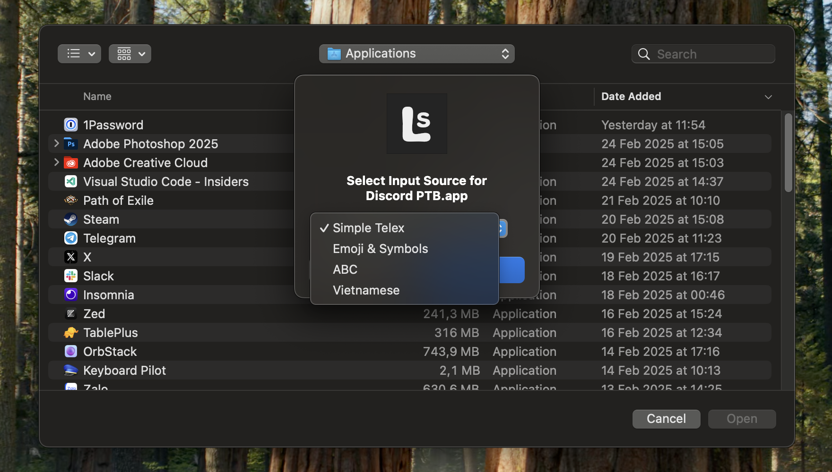The height and width of the screenshot is (472, 832).
Task: Choose Vietnamese input source
Action: (405, 290)
